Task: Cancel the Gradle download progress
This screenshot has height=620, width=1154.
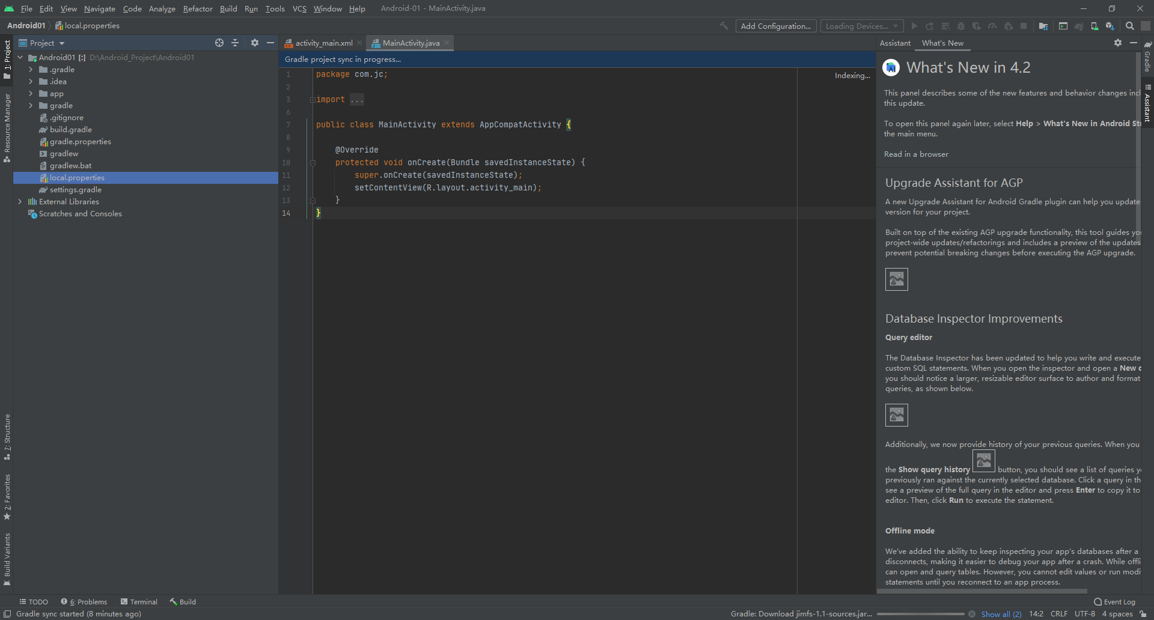Action: point(972,614)
